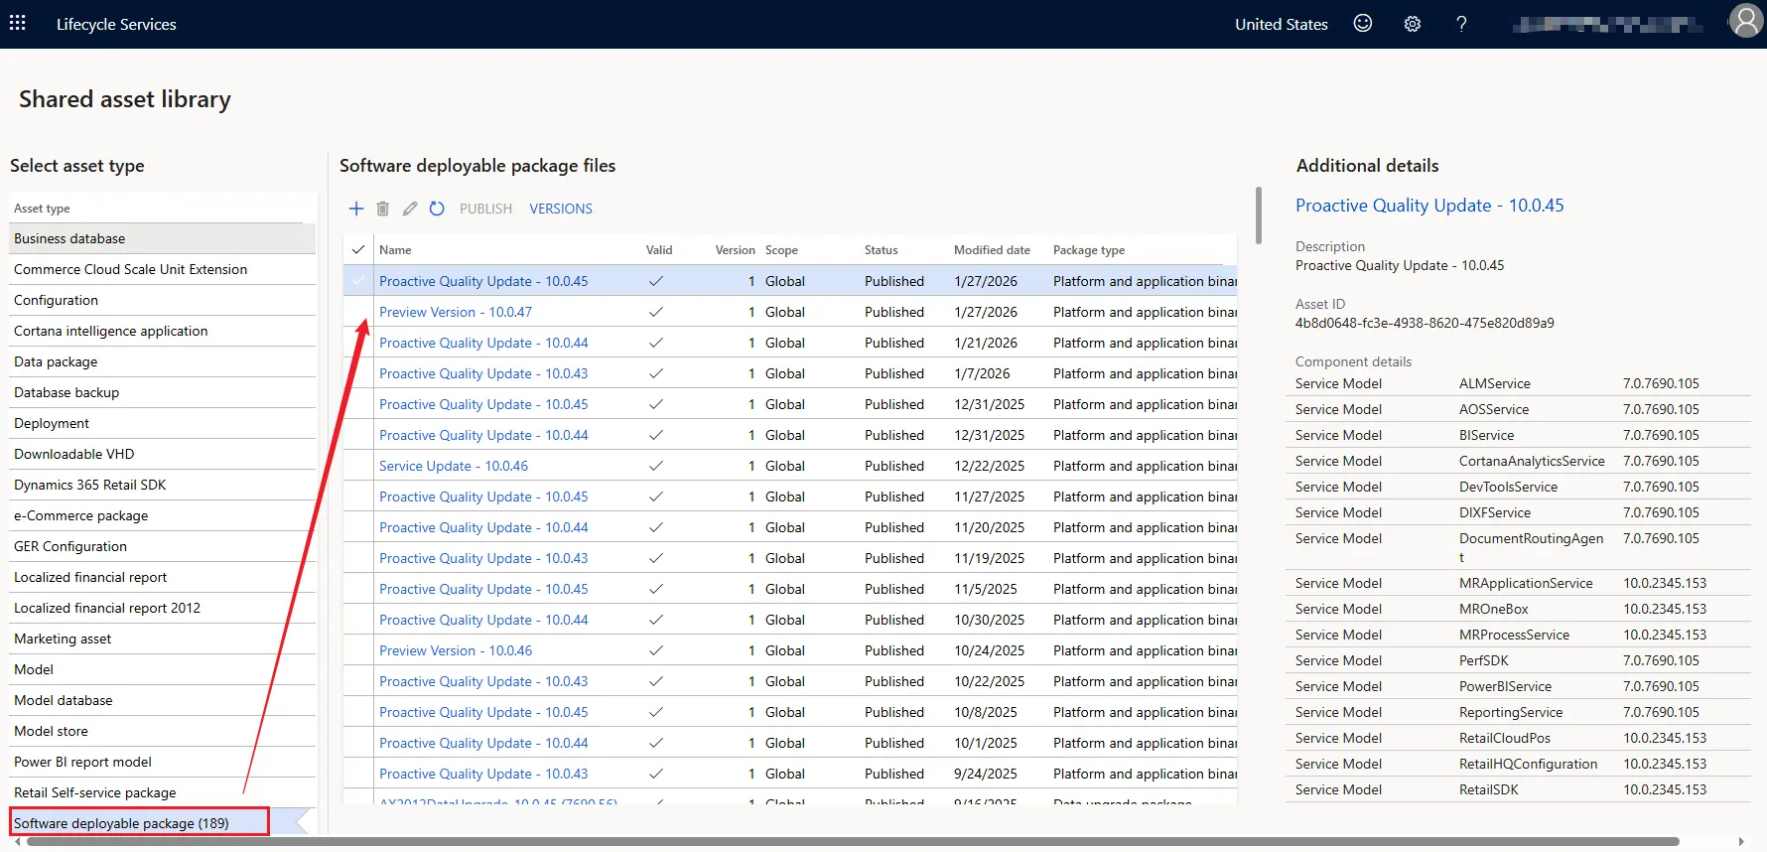Select e-Commerce package asset type
The height and width of the screenshot is (852, 1767).
point(163,515)
